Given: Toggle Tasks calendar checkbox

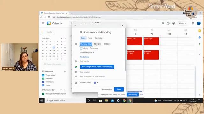Looking at the screenshot, I should pyautogui.click(x=43, y=85).
